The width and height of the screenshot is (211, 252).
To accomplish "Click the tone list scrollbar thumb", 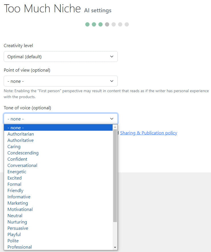I will (115, 176).
